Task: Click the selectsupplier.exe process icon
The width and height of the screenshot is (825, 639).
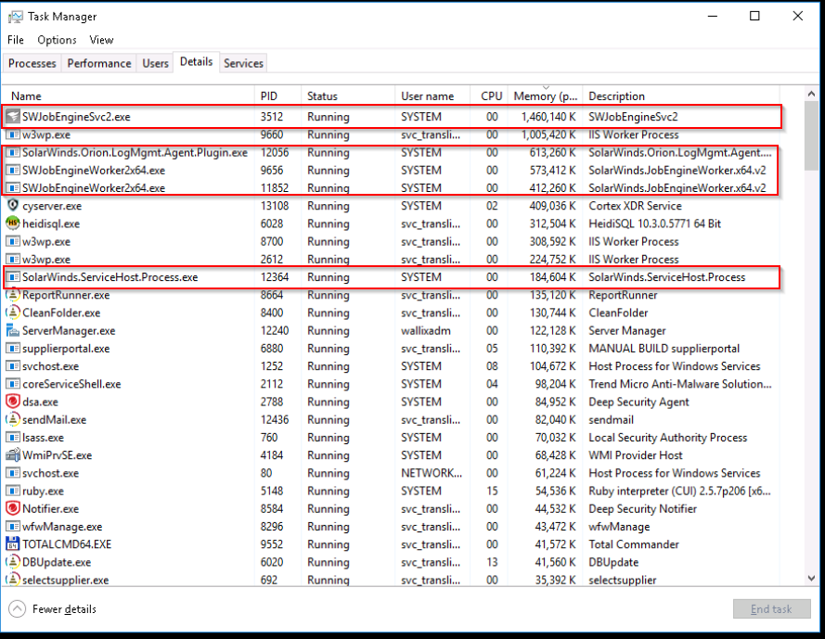Action: pyautogui.click(x=13, y=580)
